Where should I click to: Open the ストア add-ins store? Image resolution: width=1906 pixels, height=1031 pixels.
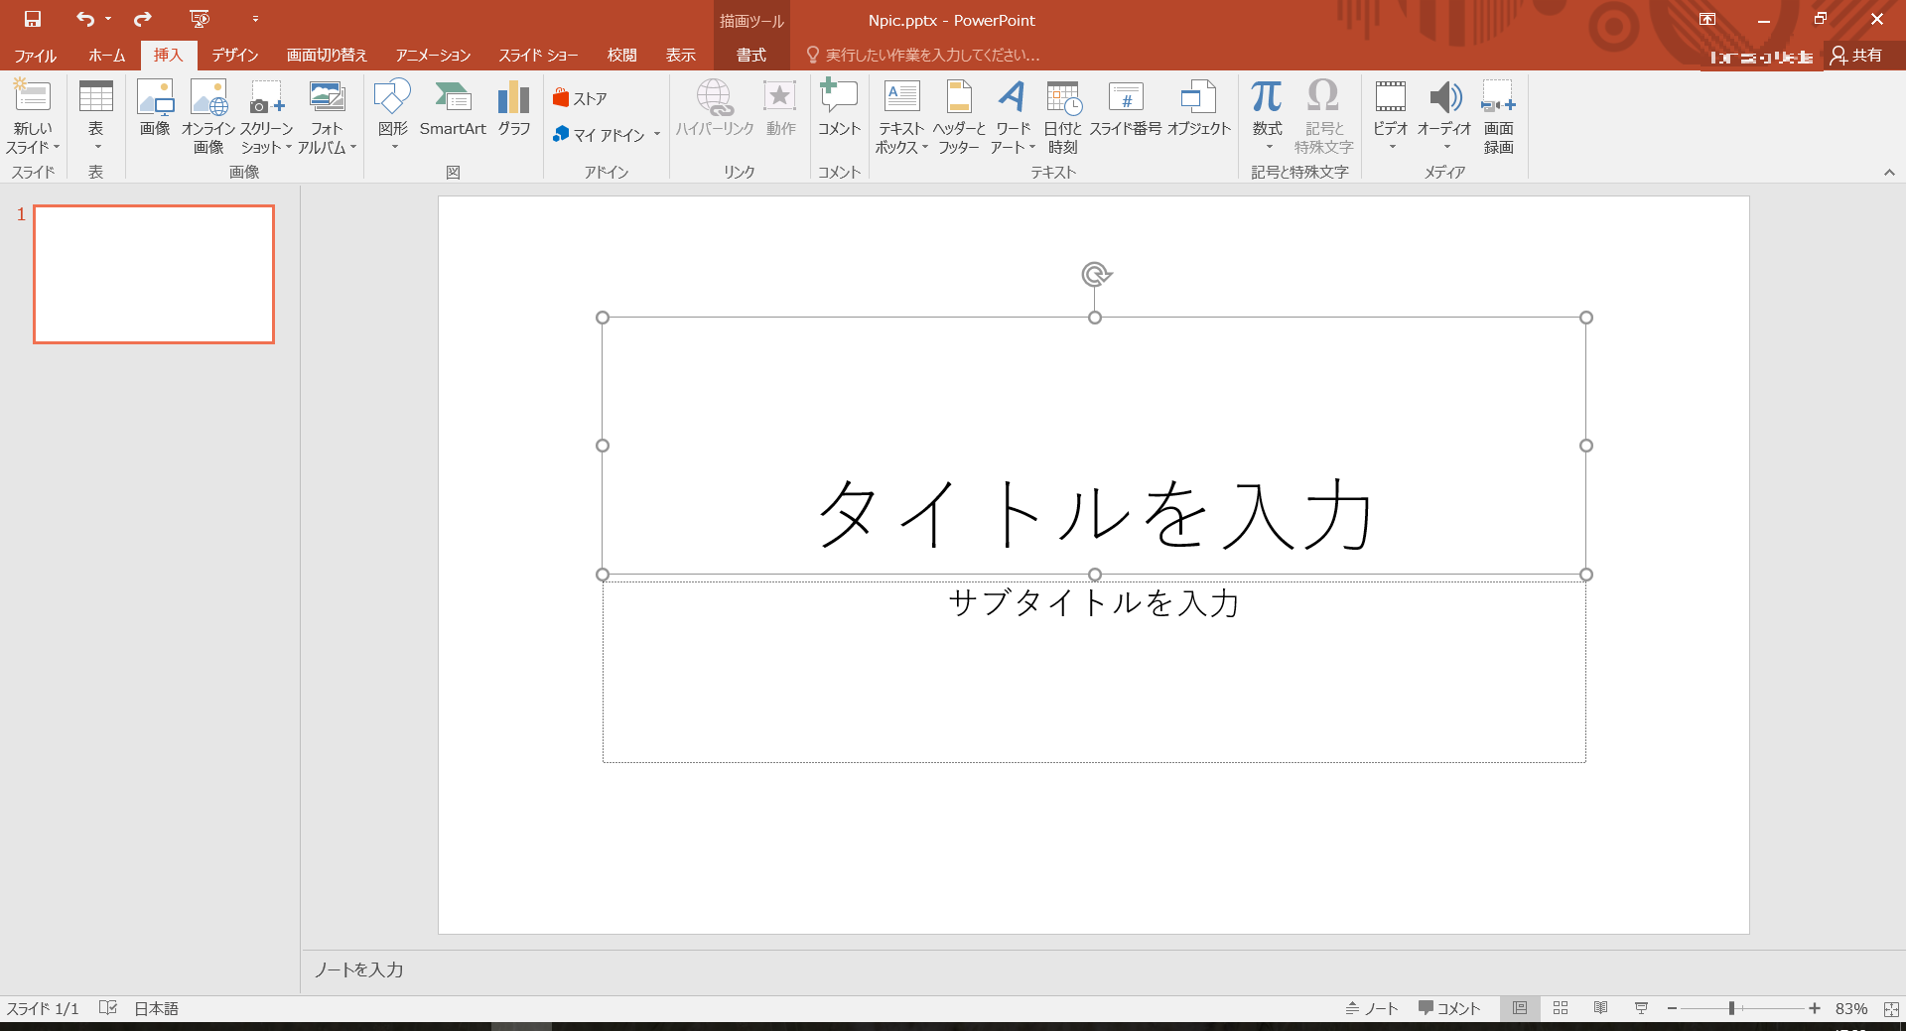click(580, 98)
